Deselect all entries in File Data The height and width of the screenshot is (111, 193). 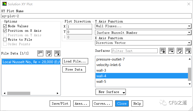(57, 53)
